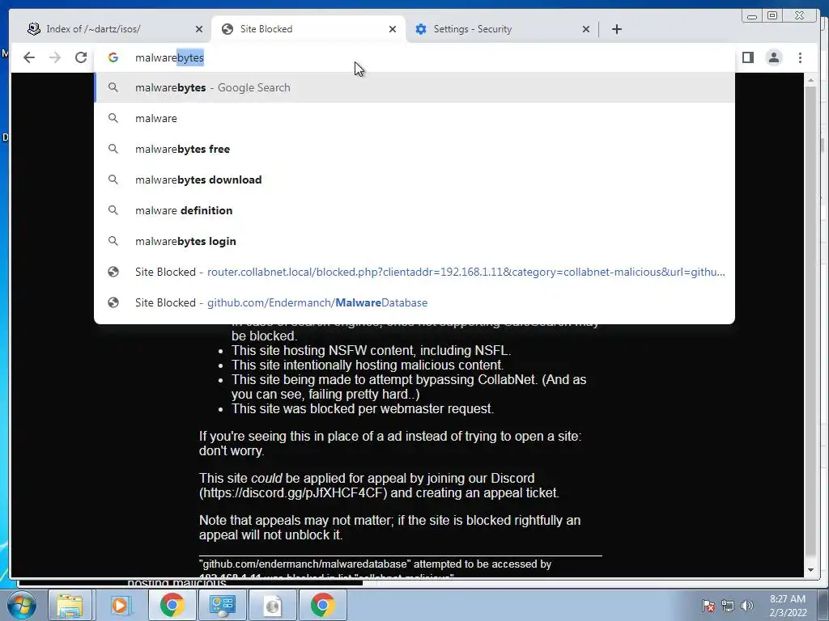Toggle the side panel icon
Image resolution: width=829 pixels, height=621 pixels.
(x=747, y=57)
